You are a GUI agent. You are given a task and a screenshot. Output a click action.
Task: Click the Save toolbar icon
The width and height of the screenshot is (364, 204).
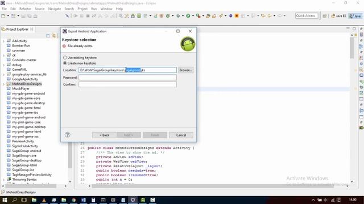pos(23,16)
